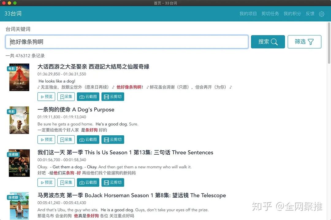Viewport: 331px width, 220px height.
Task: Open 我的项目 in the top navigation
Action: 248,14
